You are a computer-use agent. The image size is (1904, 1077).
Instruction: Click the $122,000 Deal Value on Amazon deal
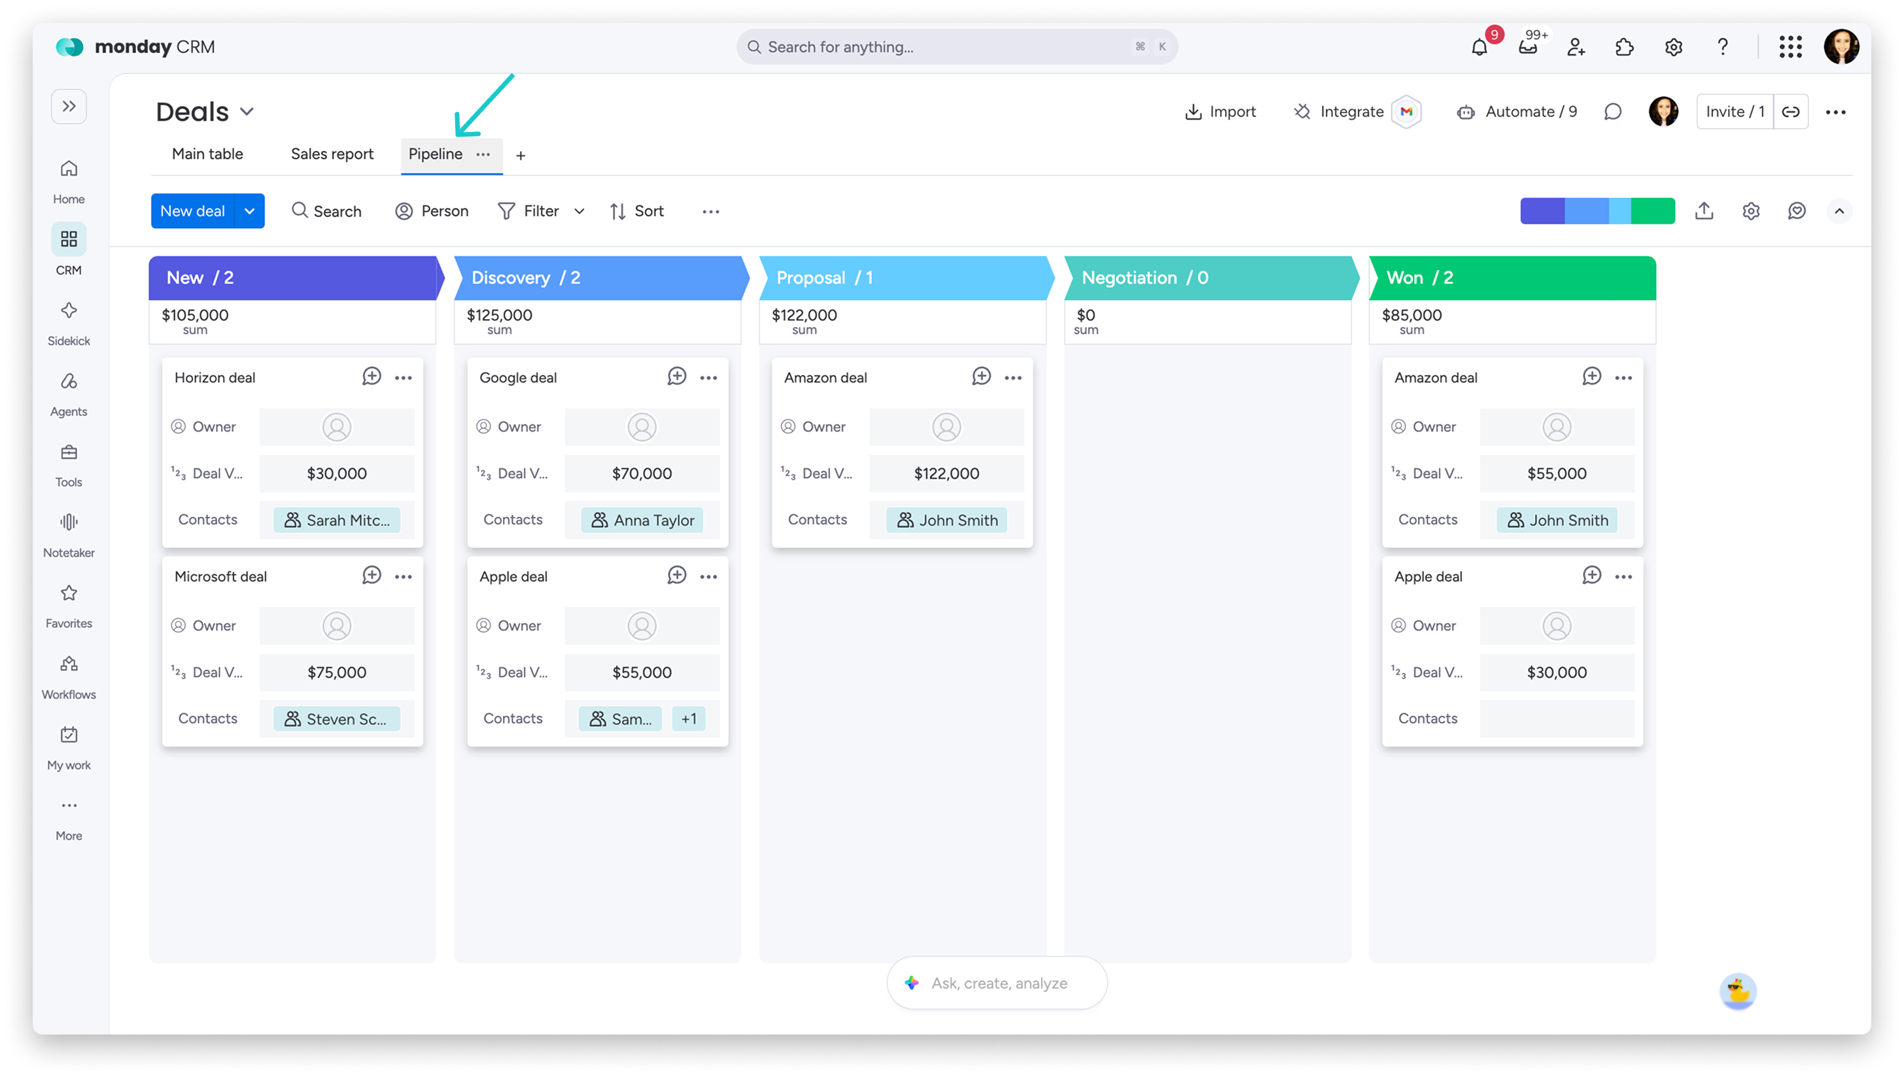tap(946, 473)
